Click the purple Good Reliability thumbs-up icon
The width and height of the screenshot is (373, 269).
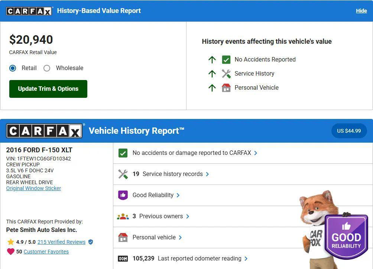123,195
